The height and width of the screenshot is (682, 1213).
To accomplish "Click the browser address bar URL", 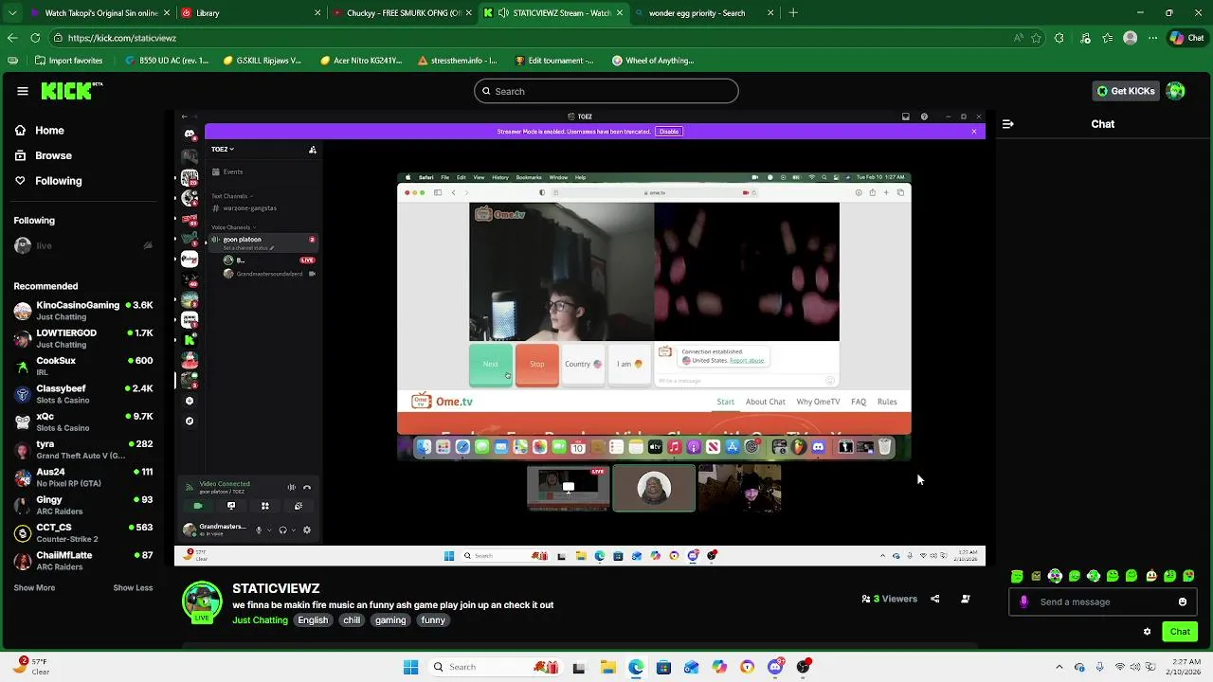I will pyautogui.click(x=122, y=38).
